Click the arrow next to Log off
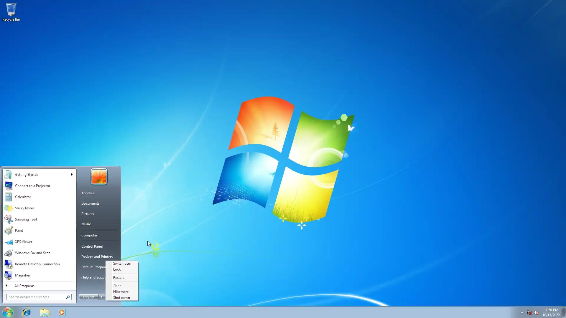The height and width of the screenshot is (318, 566). 102,297
